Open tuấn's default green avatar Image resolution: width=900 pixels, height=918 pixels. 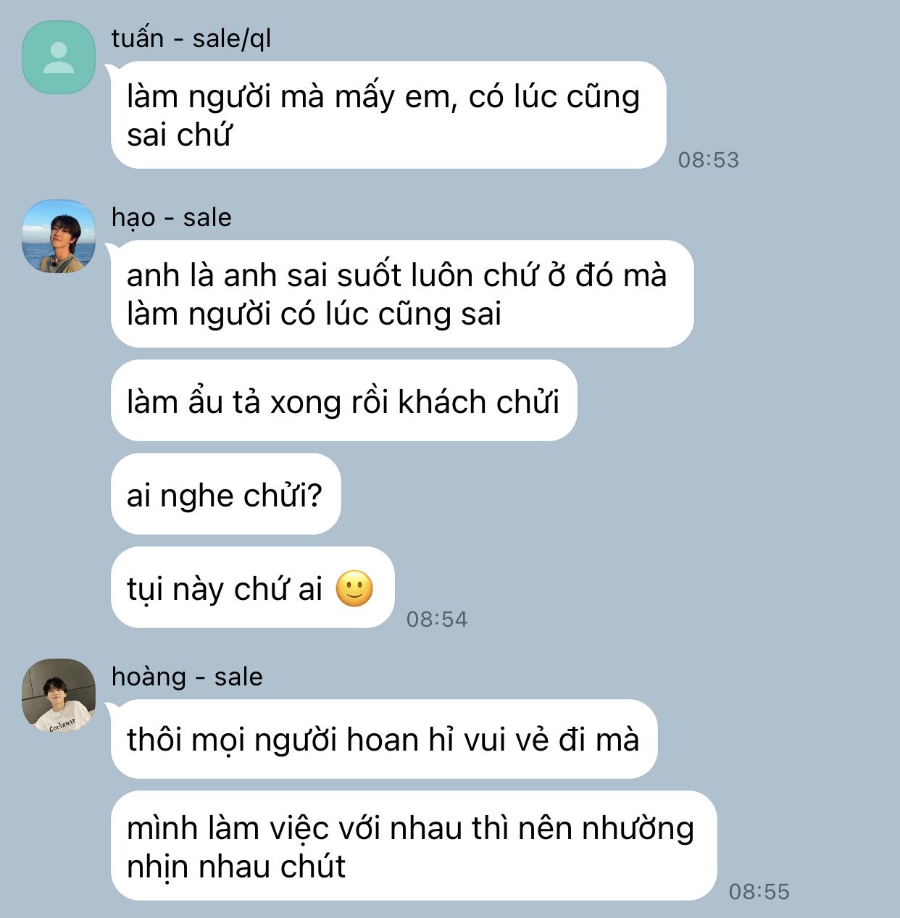click(x=59, y=57)
